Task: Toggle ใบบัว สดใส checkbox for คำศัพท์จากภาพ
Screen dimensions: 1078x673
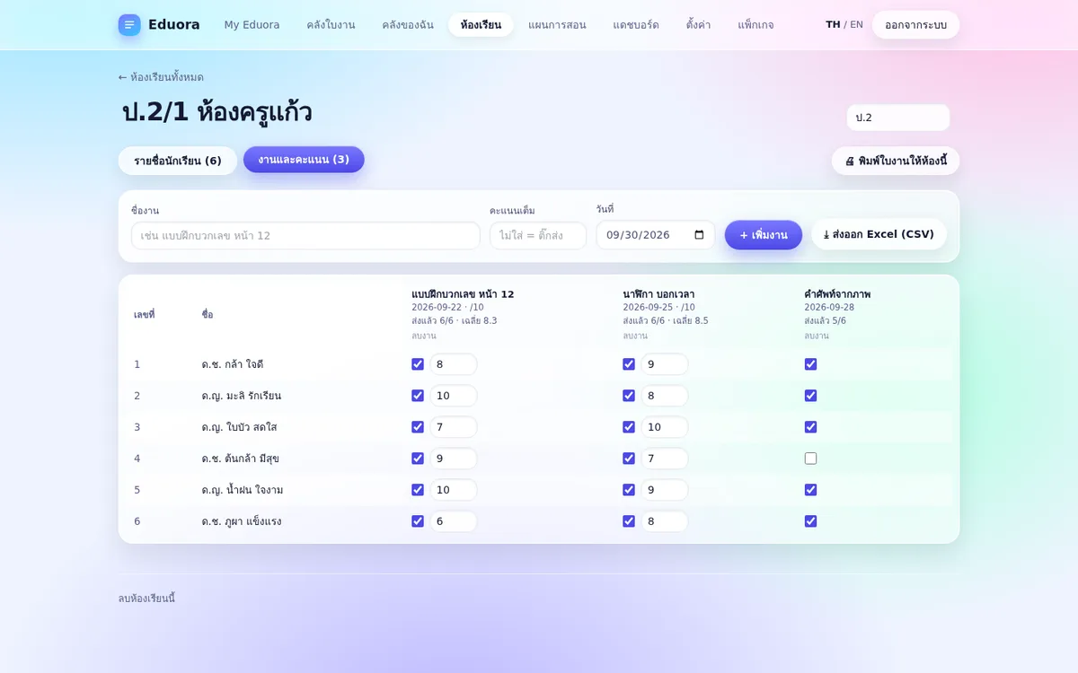Action: tap(811, 427)
